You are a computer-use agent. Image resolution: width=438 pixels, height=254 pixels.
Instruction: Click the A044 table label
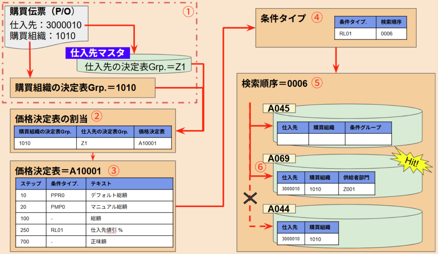pyautogui.click(x=279, y=209)
